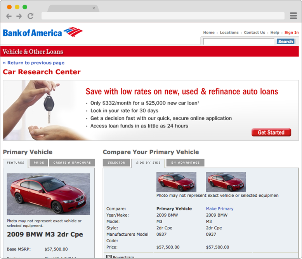Click the browser forward arrow
Image resolution: width=302 pixels, height=259 pixels.
pos(19,16)
